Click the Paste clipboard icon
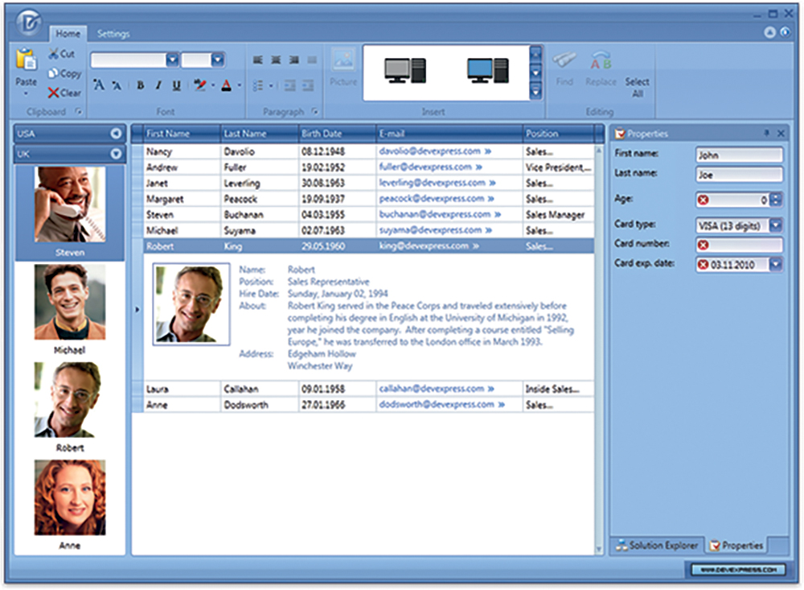The width and height of the screenshot is (804, 590). (x=26, y=60)
